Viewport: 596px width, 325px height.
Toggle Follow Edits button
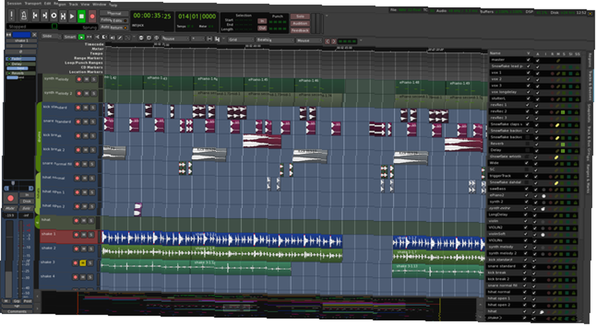114,20
